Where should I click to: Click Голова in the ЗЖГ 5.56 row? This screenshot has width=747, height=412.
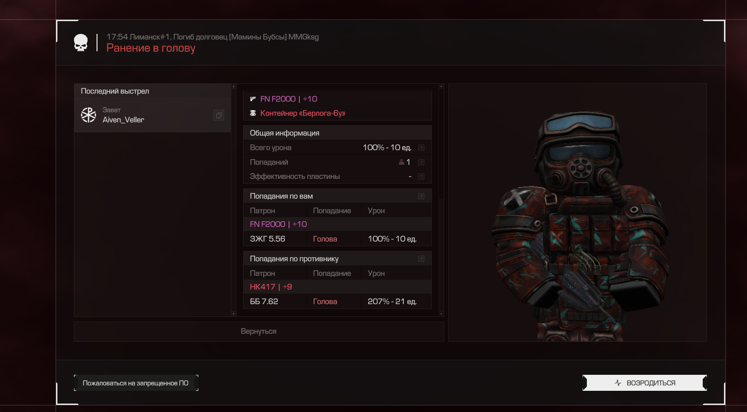(325, 239)
